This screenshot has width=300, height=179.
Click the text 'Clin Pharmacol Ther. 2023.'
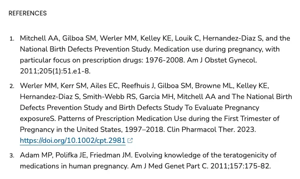211,129
